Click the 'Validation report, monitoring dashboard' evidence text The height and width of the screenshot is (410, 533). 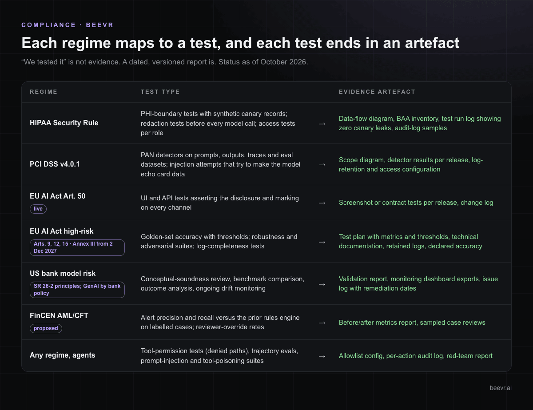pos(418,283)
